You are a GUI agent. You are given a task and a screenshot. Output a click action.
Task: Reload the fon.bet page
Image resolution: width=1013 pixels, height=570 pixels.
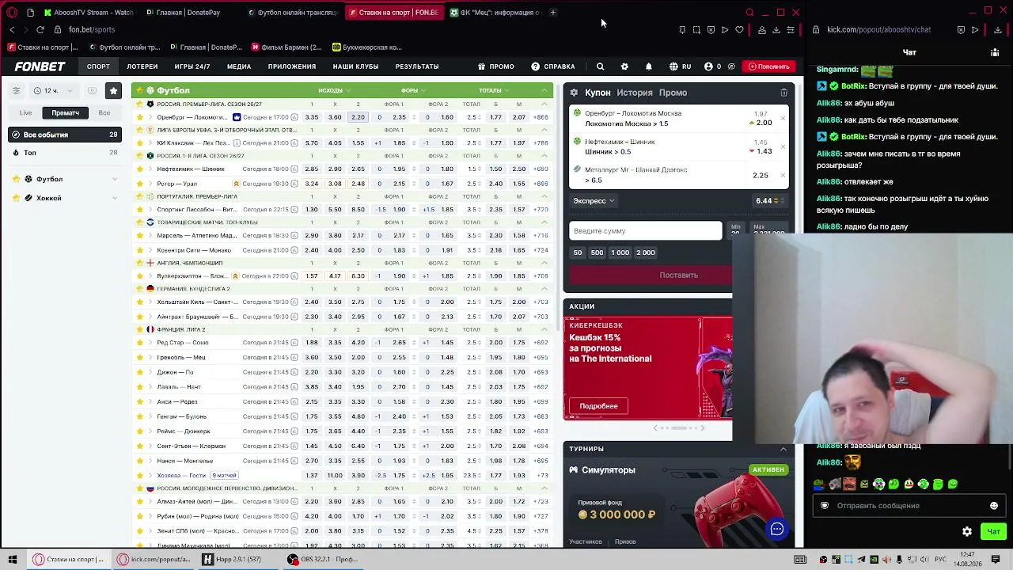(40, 30)
